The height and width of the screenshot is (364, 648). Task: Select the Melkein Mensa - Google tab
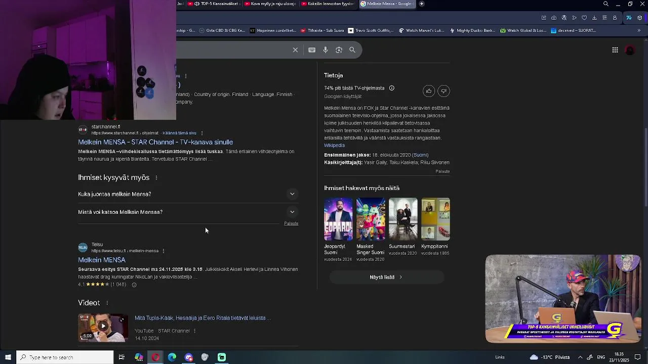pos(387,4)
